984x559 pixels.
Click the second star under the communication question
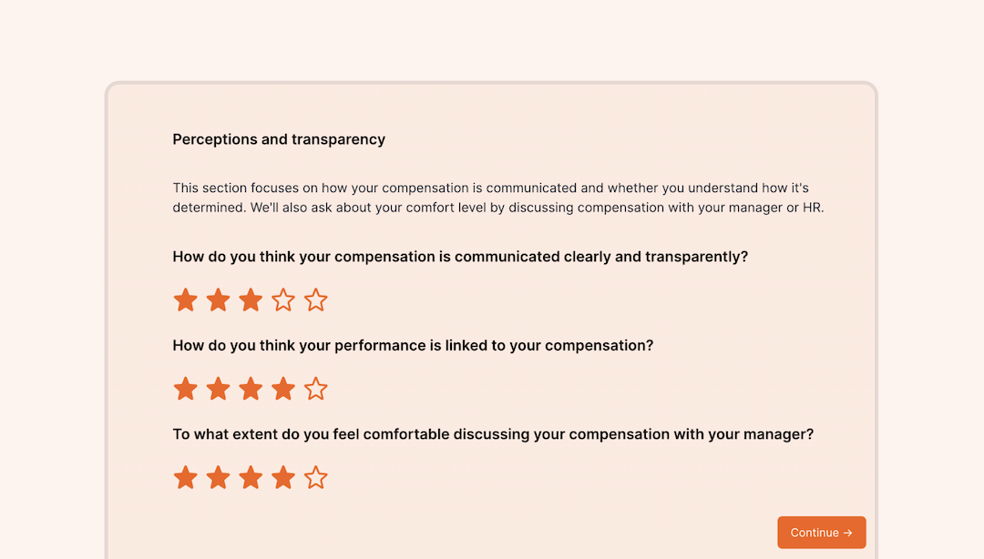(x=218, y=300)
